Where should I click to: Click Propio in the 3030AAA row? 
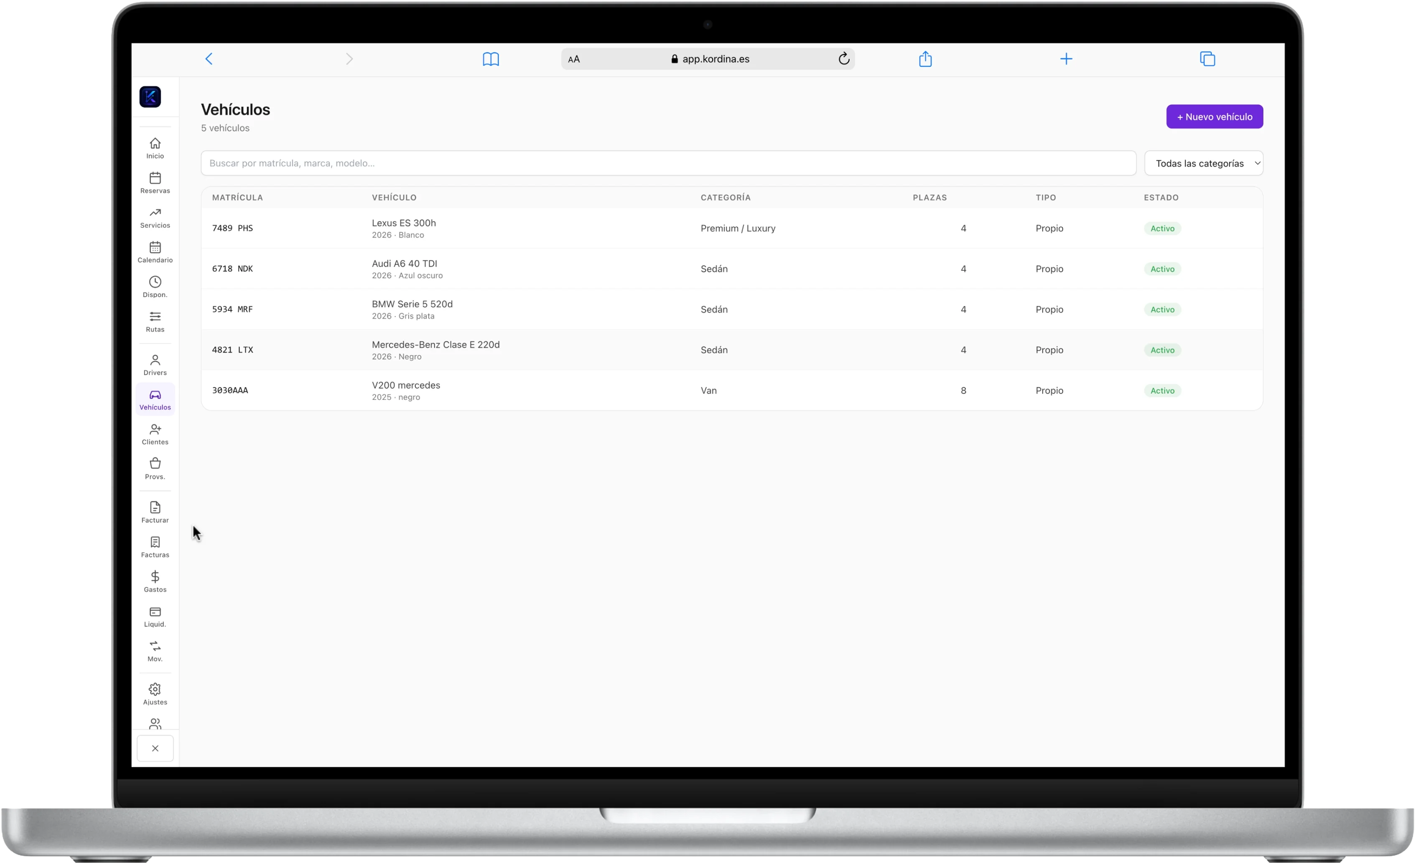coord(1049,390)
